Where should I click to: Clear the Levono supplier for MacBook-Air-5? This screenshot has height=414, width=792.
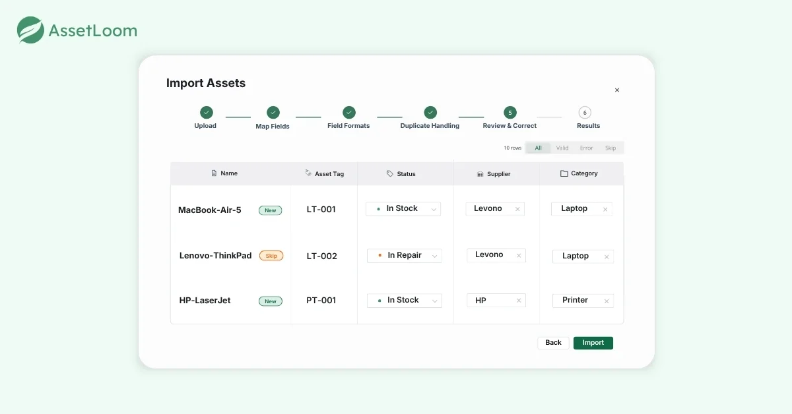tap(517, 210)
